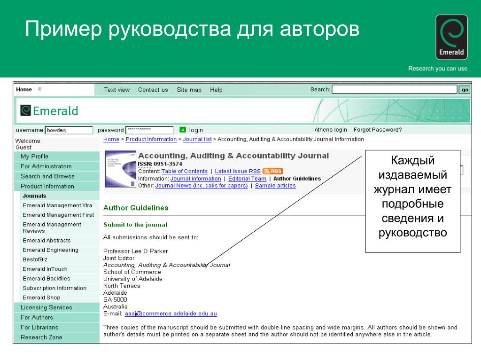Open For Librarians in sidebar
The width and height of the screenshot is (481, 361).
tap(57, 327)
